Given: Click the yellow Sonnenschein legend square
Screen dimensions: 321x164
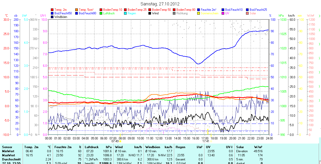Looking at the screenshot, I should coord(199,13).
